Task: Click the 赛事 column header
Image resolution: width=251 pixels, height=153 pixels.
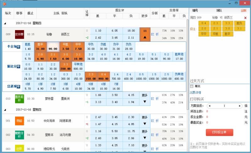Action: pos(19,13)
